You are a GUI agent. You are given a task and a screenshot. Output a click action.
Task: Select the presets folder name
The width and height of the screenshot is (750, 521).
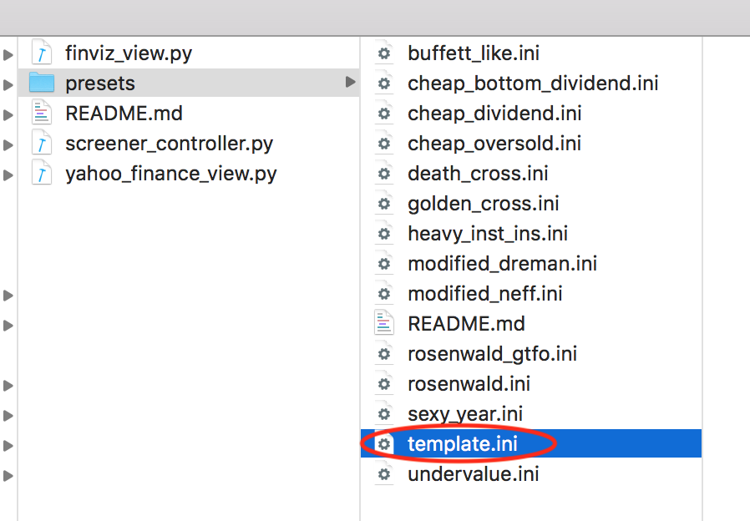(100, 84)
